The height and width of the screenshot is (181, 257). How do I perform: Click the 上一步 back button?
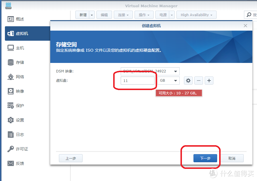pyautogui.click(x=71, y=158)
